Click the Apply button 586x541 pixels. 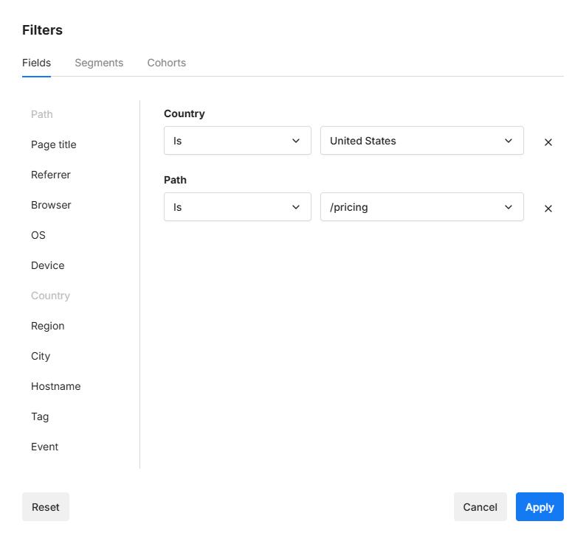tap(540, 507)
